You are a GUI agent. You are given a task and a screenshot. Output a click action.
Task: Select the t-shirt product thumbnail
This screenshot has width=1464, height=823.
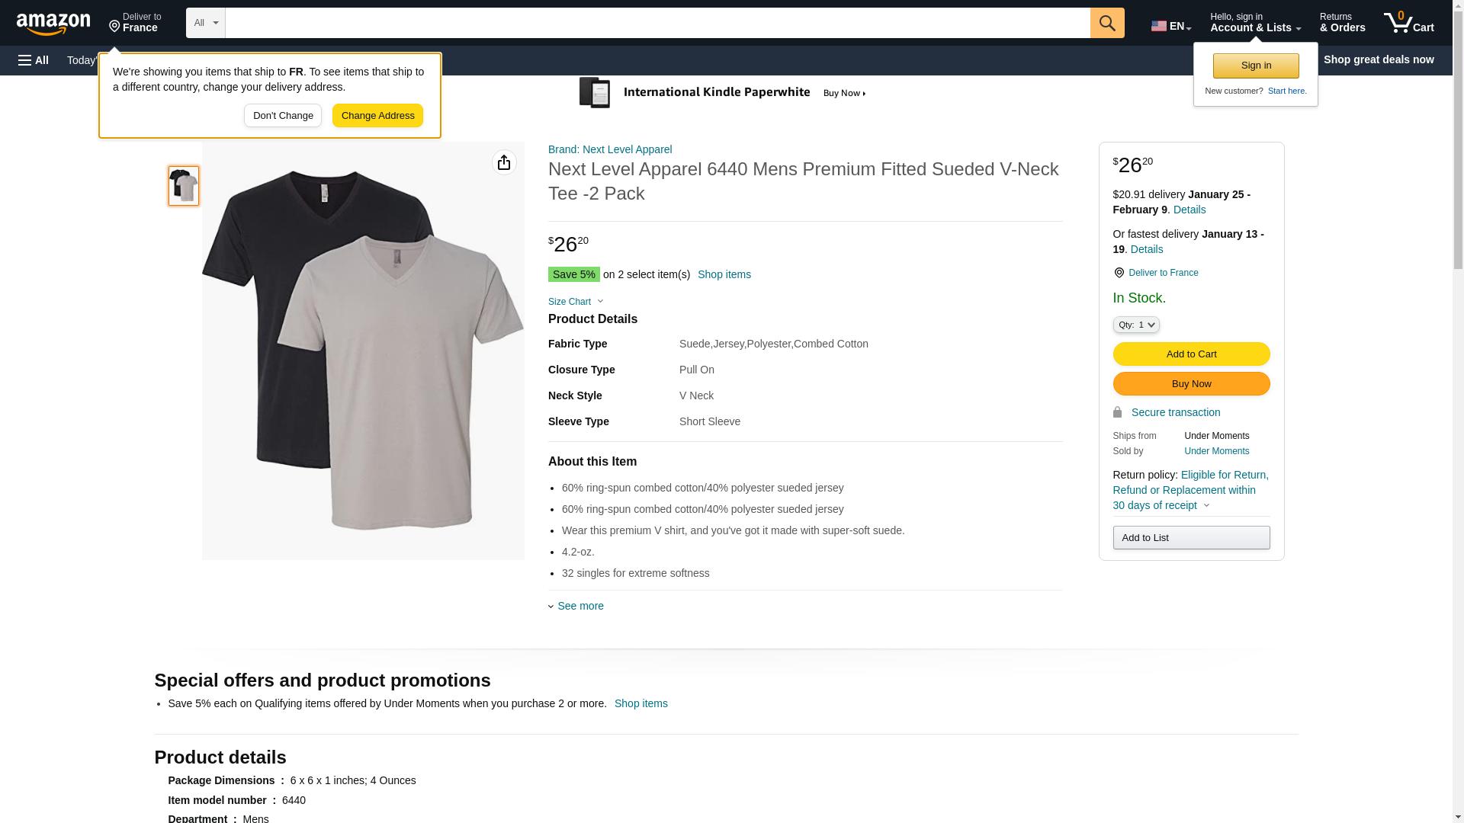click(x=184, y=186)
